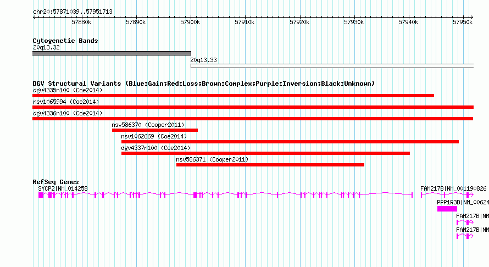Open the PPP1R3D gene label
Viewport: 489px width, 267px height.
pos(463,202)
